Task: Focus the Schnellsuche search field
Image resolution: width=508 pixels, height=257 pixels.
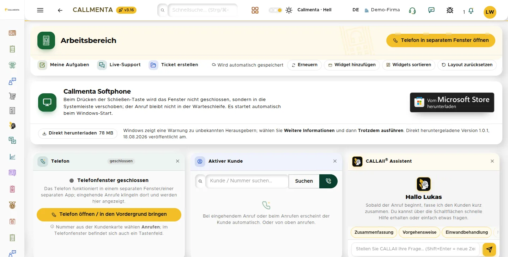Action: coord(202,10)
